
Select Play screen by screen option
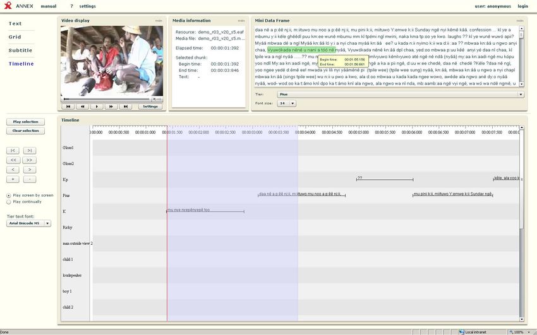(9, 196)
